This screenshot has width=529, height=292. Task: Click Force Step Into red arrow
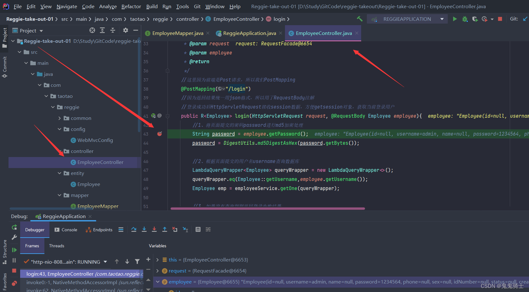[154, 230]
